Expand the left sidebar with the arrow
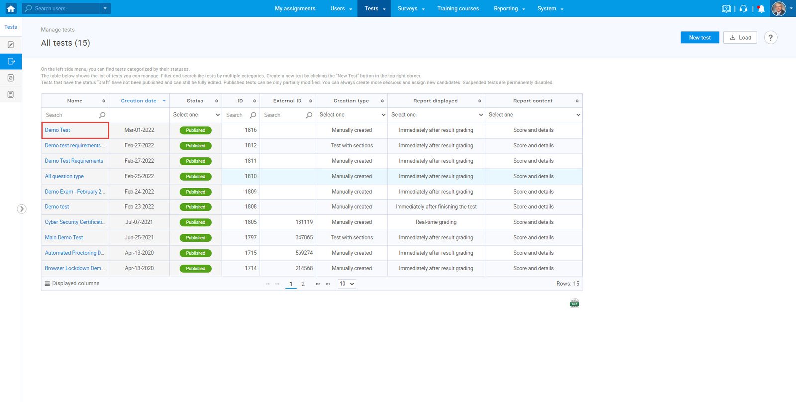Image resolution: width=796 pixels, height=402 pixels. (21, 209)
